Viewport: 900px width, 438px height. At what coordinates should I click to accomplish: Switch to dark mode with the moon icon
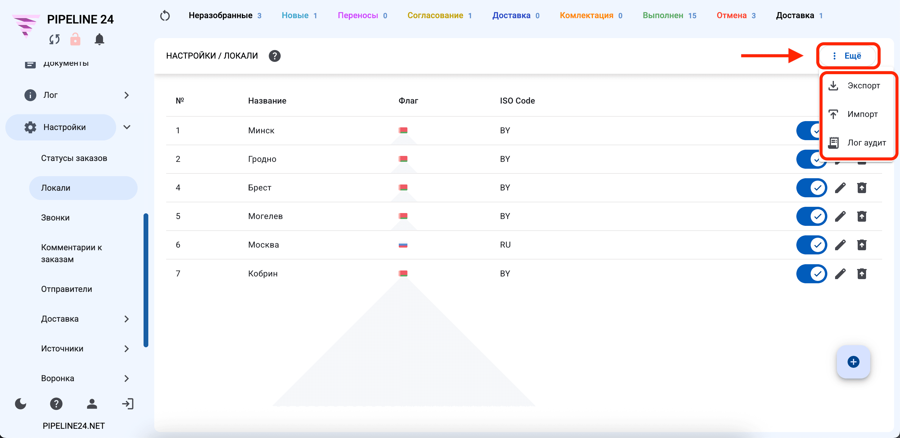point(21,404)
